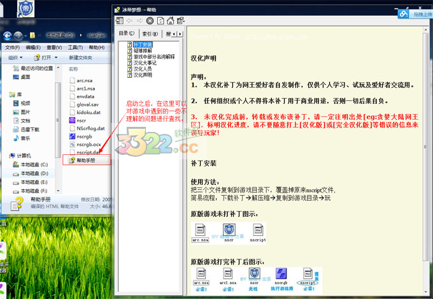Click ruanjian folder in address bar

97,36
